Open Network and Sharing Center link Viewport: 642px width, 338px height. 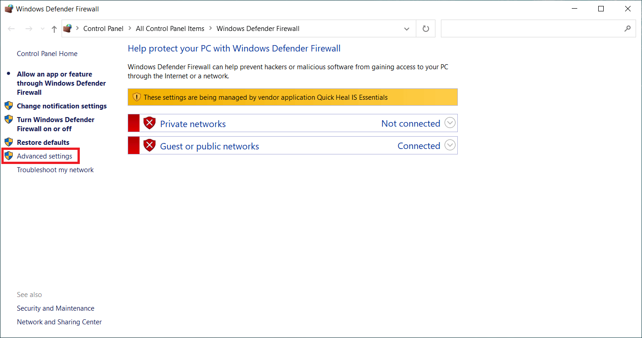point(59,322)
